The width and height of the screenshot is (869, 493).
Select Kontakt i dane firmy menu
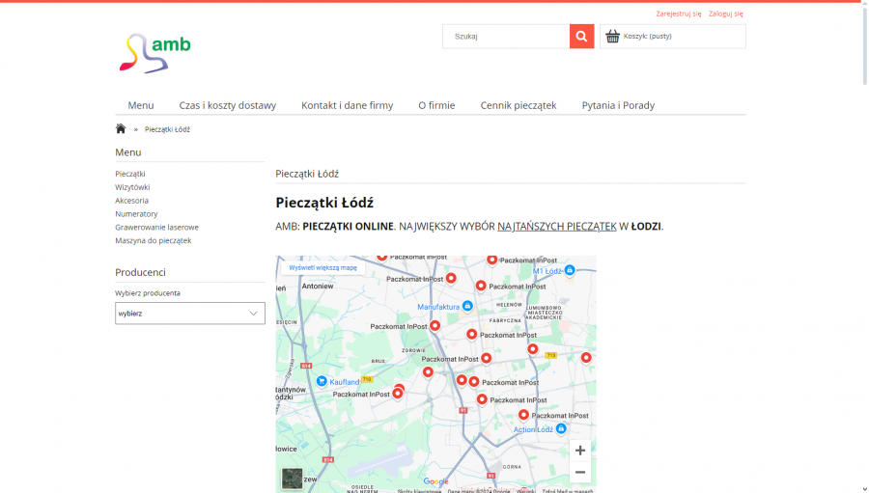(x=347, y=105)
